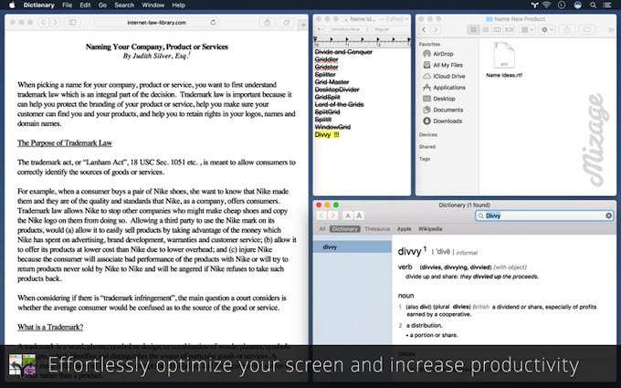This screenshot has height=388, width=621.
Task: Go back in the Finder window
Action: coord(424,30)
